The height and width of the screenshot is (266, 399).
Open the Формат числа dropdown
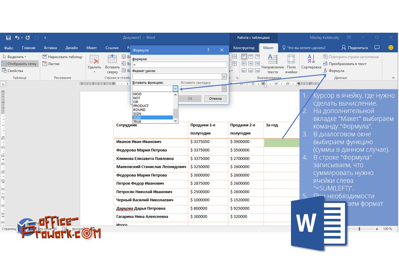pyautogui.click(x=224, y=76)
